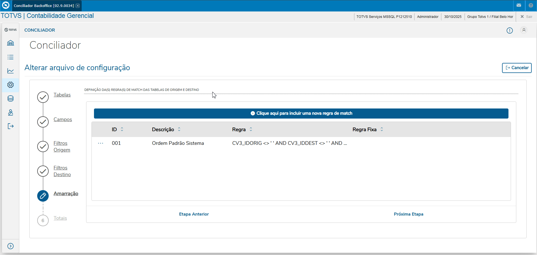The image size is (537, 255).
Task: Click the step 6 circle for Totais
Action: click(x=43, y=220)
